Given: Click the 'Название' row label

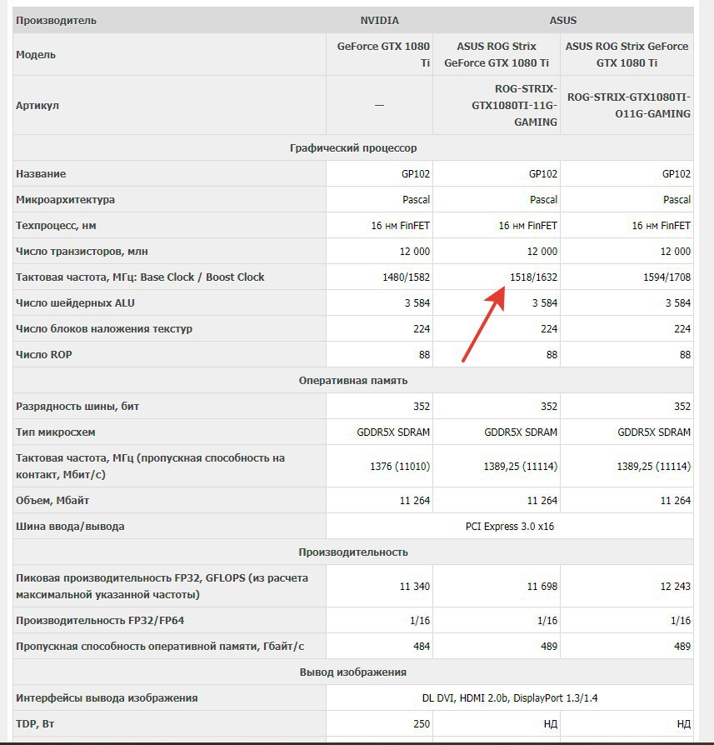Looking at the screenshot, I should point(41,174).
